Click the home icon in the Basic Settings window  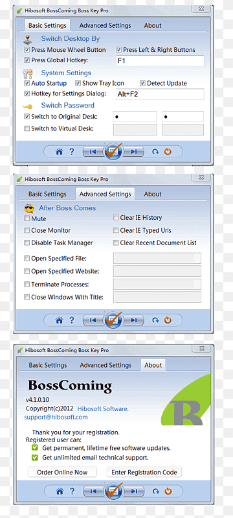click(59, 152)
